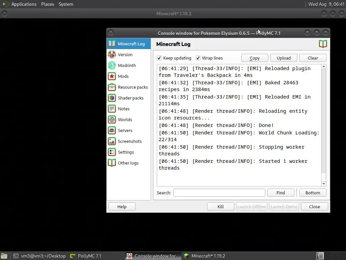Click the Copy button

pos(255,58)
